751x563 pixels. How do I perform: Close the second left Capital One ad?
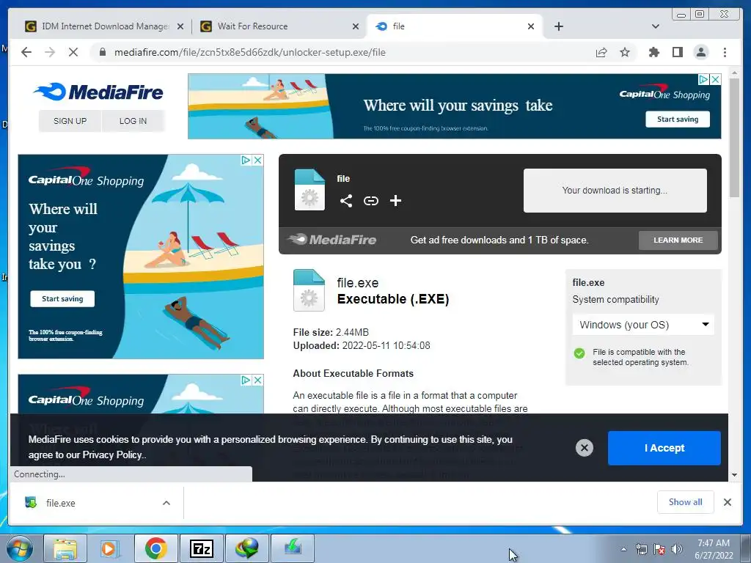click(257, 380)
